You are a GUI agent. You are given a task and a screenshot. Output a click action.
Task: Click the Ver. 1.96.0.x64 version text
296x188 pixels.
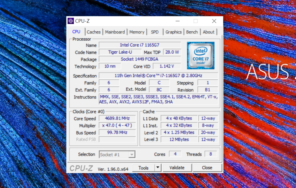click(113, 169)
